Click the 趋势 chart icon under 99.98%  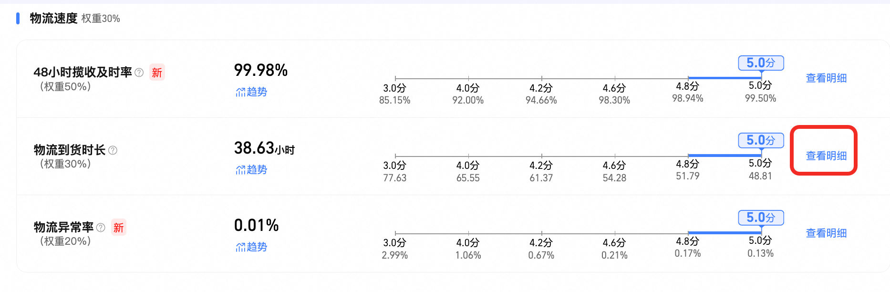[240, 92]
